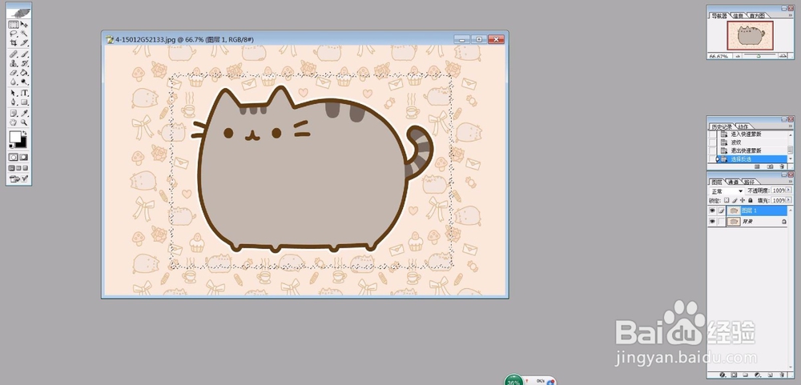
Task: Delete current history state with trash icon
Action: click(782, 166)
